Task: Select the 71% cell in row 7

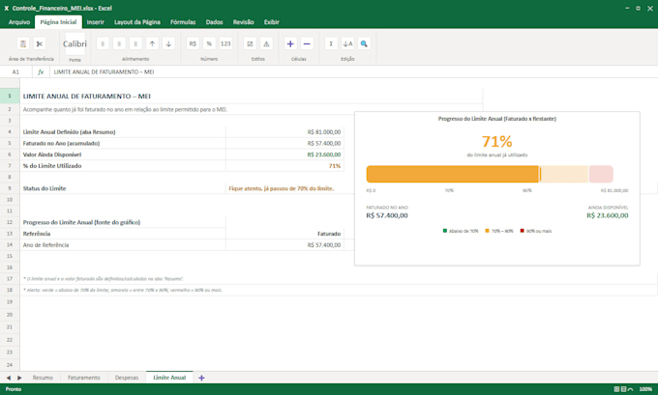Action: click(x=284, y=166)
